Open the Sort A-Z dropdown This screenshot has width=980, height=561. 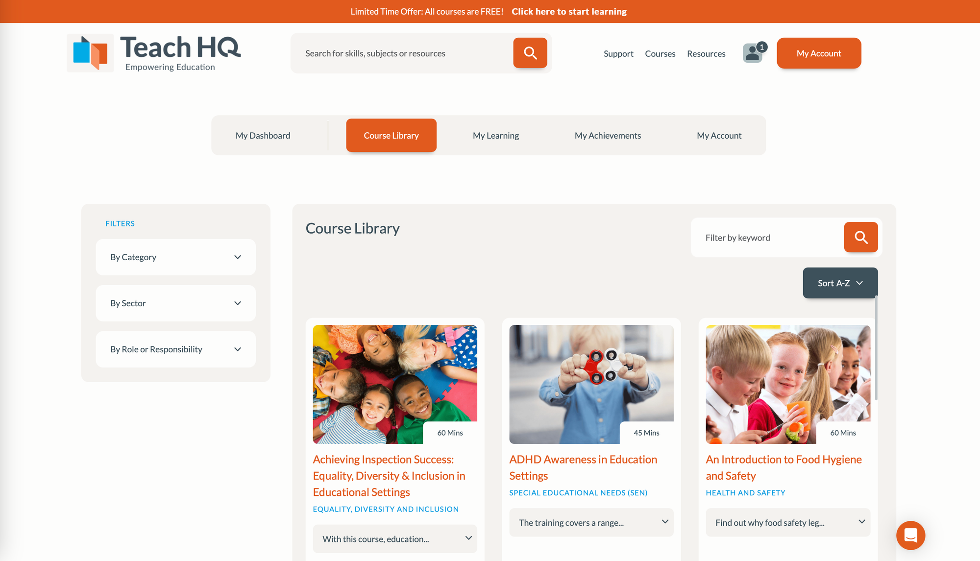[x=840, y=283]
